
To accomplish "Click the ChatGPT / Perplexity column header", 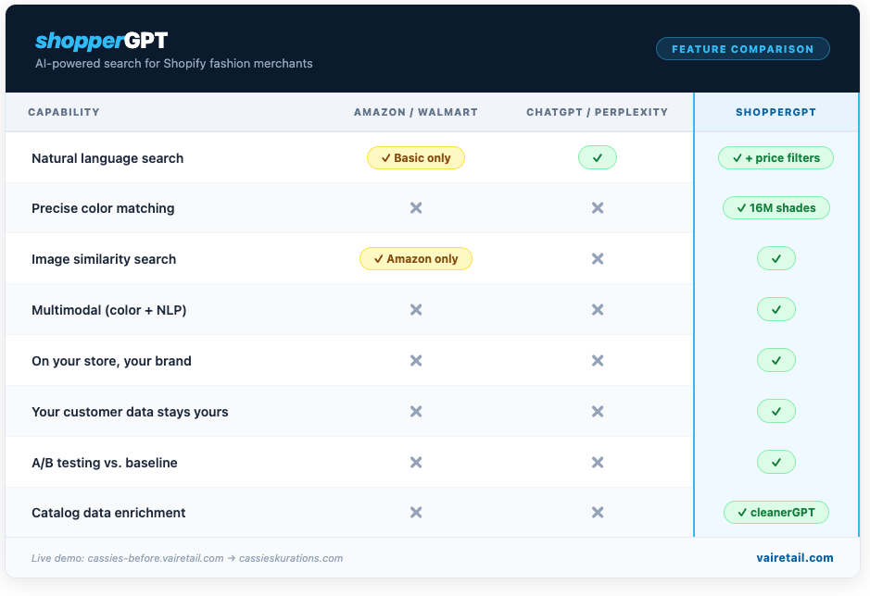I will (597, 112).
